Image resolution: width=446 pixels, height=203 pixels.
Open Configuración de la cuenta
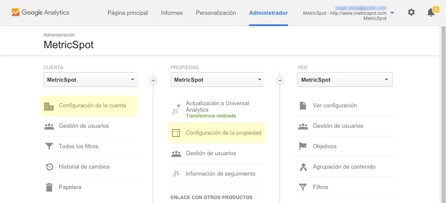[89, 106]
